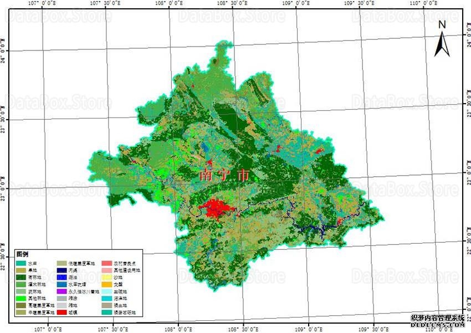Click the 图例 legend title
Image resolution: width=471 pixels, height=333 pixels.
pos(23,253)
